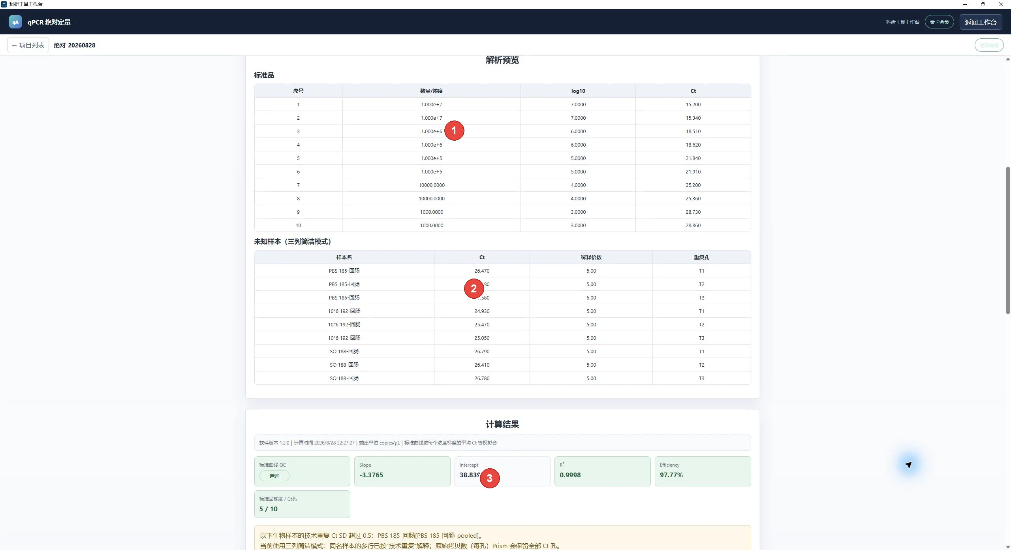Go back to 项目列表
This screenshot has width=1011, height=550.
(x=28, y=45)
